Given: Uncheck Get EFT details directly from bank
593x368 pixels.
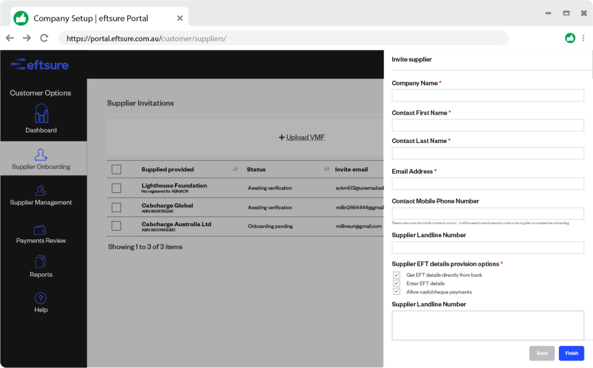Looking at the screenshot, I should point(396,275).
